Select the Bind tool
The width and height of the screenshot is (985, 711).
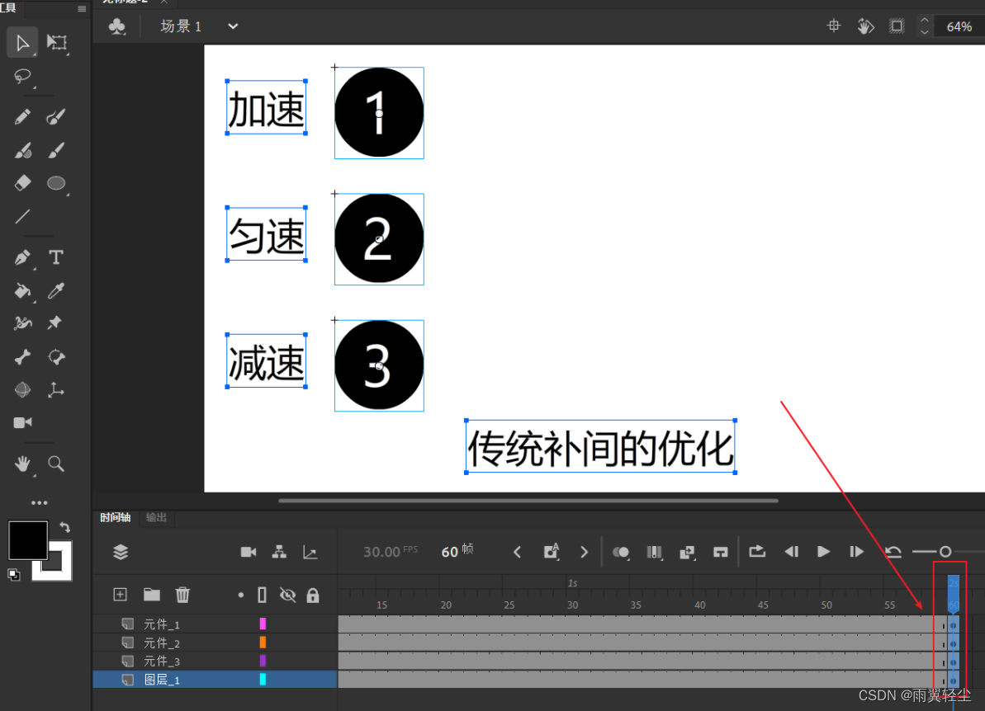click(56, 357)
